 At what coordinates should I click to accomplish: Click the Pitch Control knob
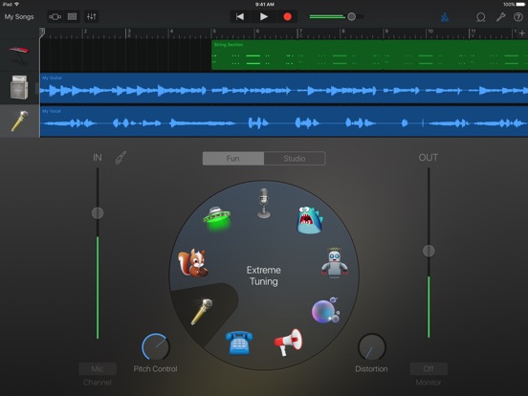pos(155,347)
